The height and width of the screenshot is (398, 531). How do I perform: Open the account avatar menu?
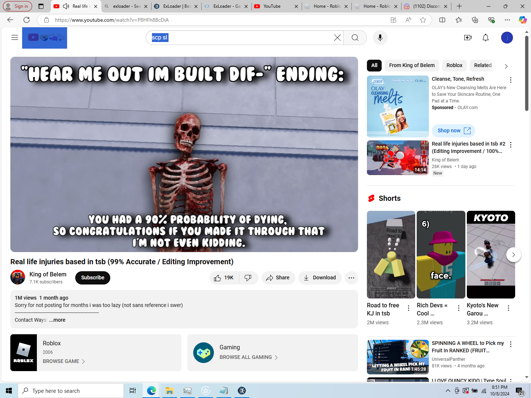507,38
